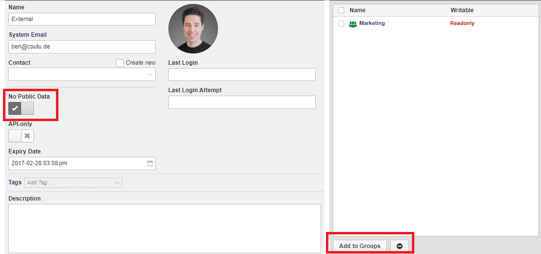Click the remove group minus icon button
Screen dimensions: 541x254
tap(399, 246)
